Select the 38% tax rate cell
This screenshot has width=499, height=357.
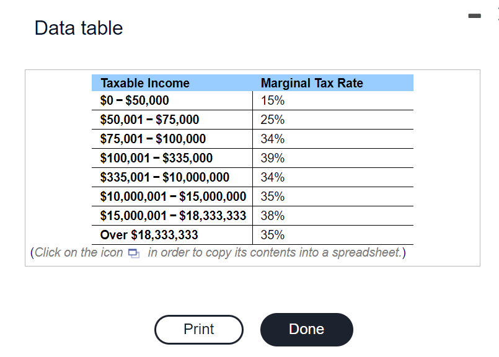pos(273,216)
